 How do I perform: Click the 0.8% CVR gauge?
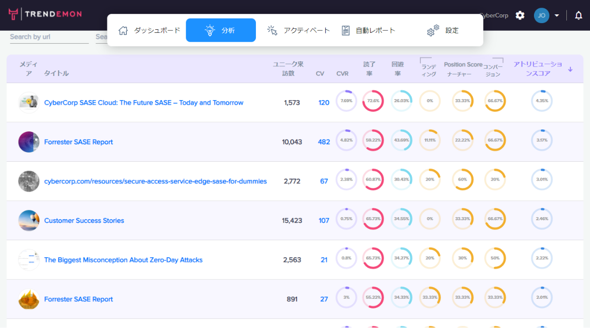pyautogui.click(x=346, y=258)
